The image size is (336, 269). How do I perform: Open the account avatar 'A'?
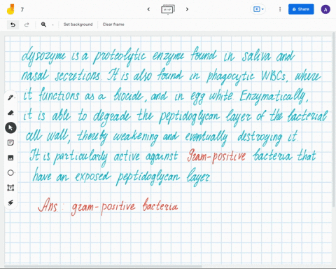(325, 9)
